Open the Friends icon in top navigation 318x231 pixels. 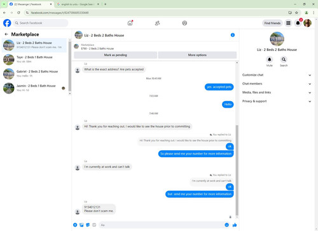(157, 23)
